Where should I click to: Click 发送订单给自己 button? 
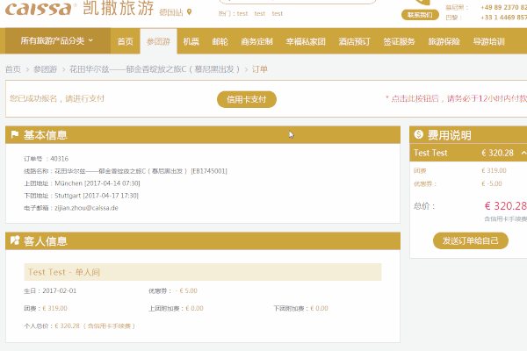click(x=470, y=240)
